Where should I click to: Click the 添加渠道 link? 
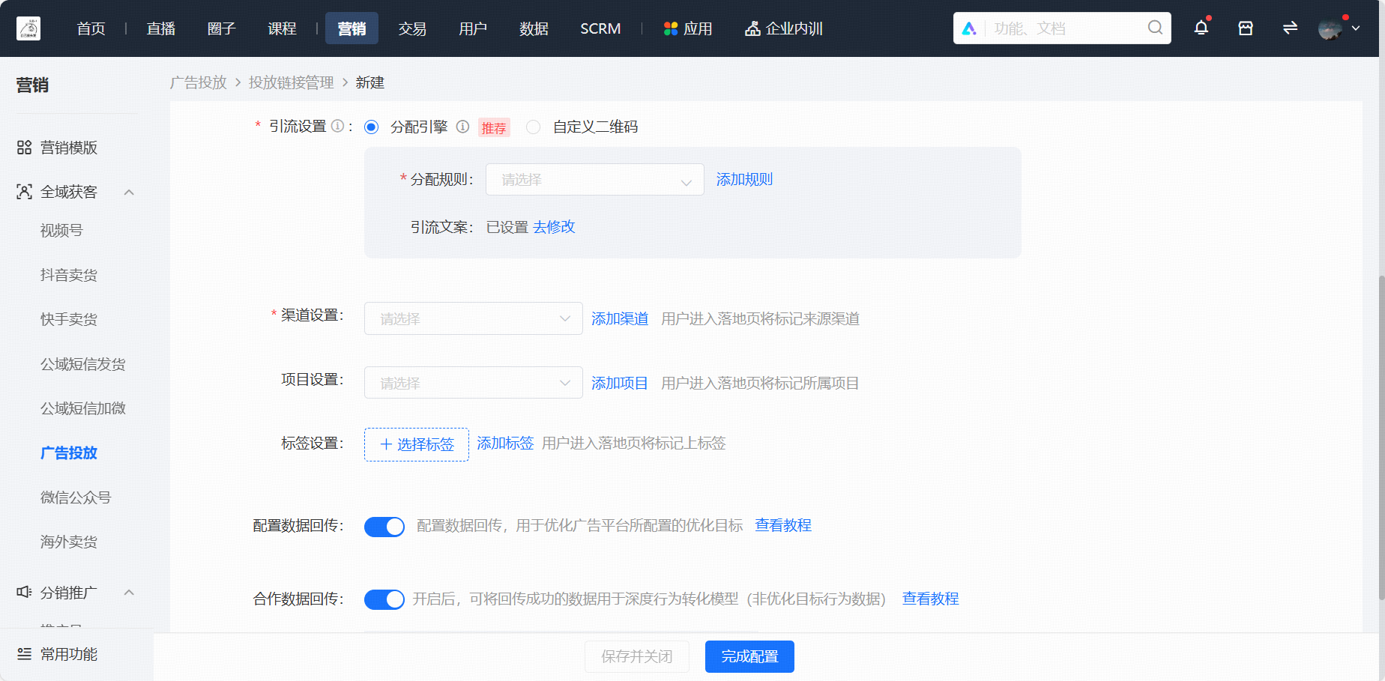620,318
